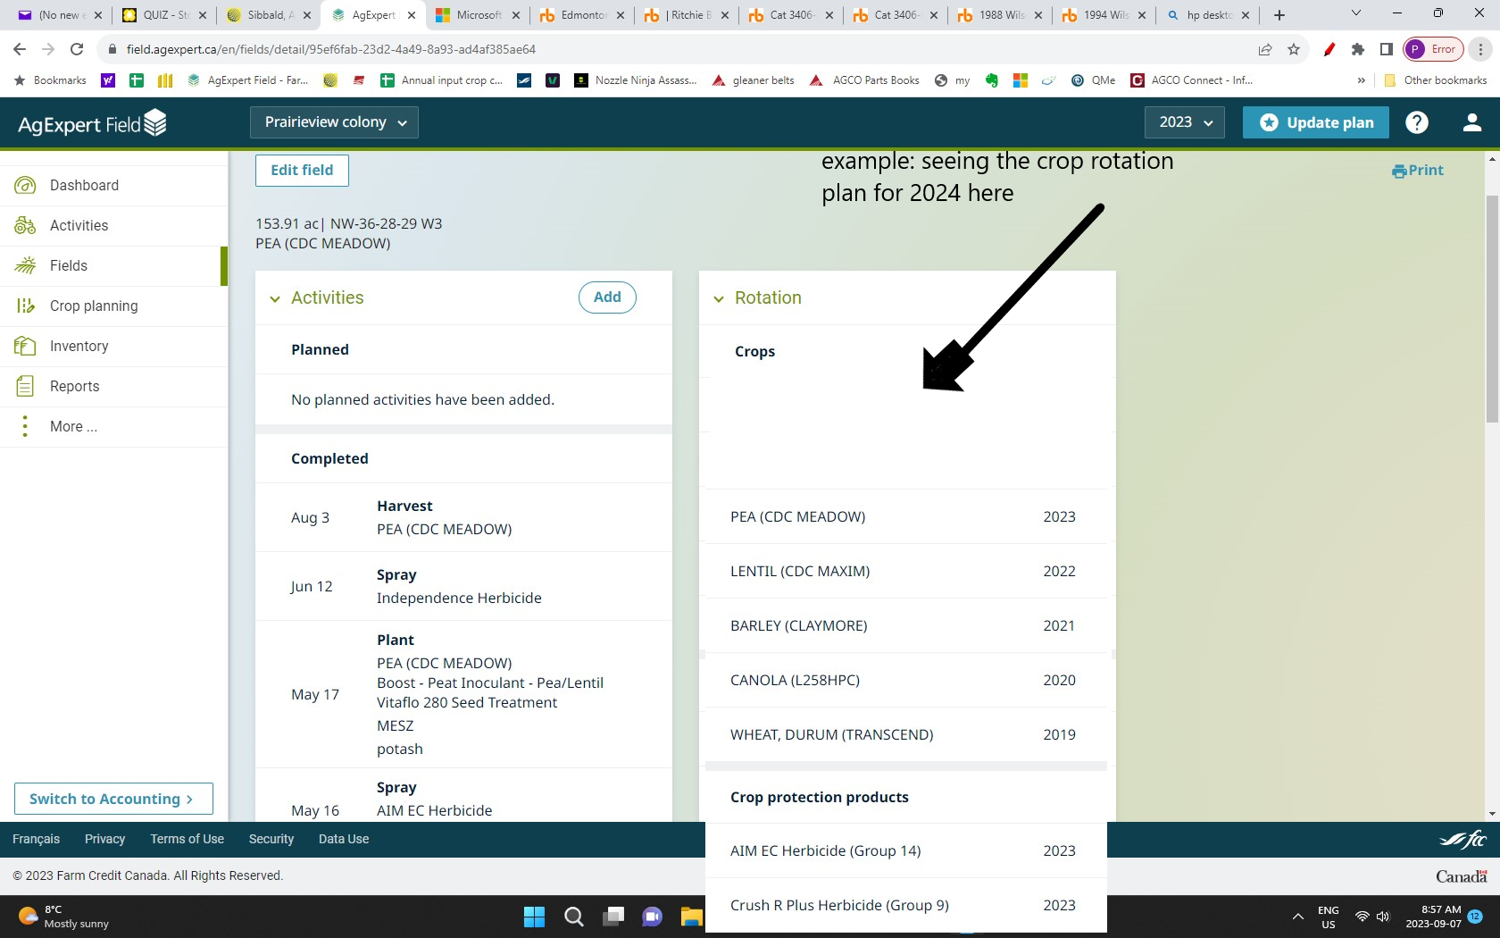Click the Print icon link
The width and height of the screenshot is (1500, 938).
1417,171
